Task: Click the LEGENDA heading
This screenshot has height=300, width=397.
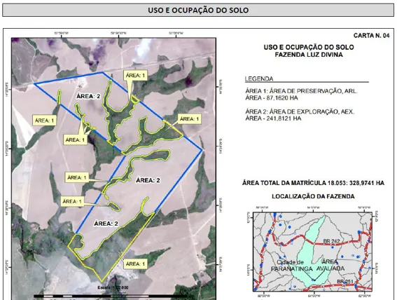Action: click(x=259, y=79)
